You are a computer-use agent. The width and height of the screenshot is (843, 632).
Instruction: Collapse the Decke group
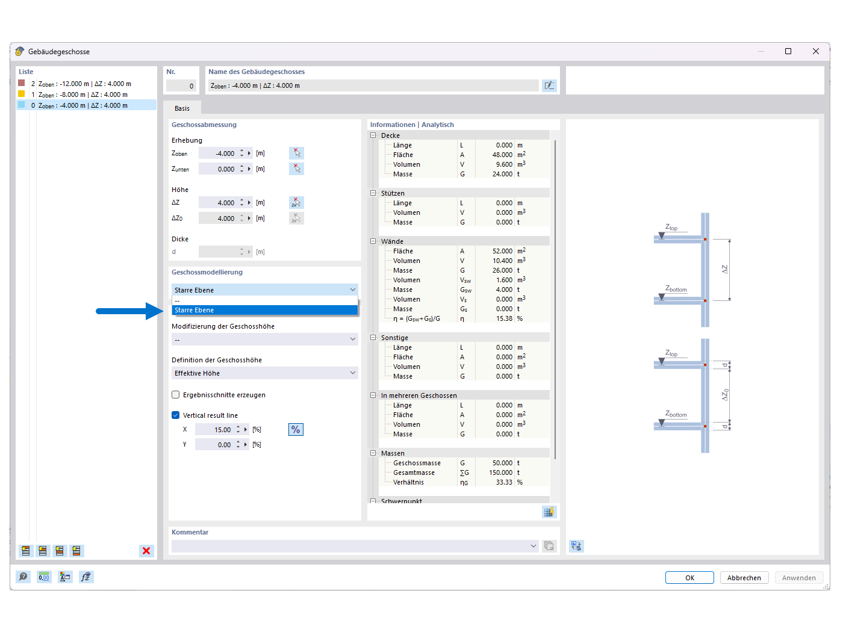(373, 135)
